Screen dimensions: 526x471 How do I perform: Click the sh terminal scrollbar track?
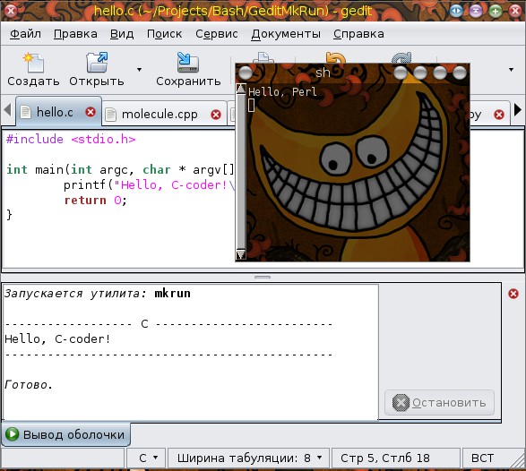click(241, 172)
